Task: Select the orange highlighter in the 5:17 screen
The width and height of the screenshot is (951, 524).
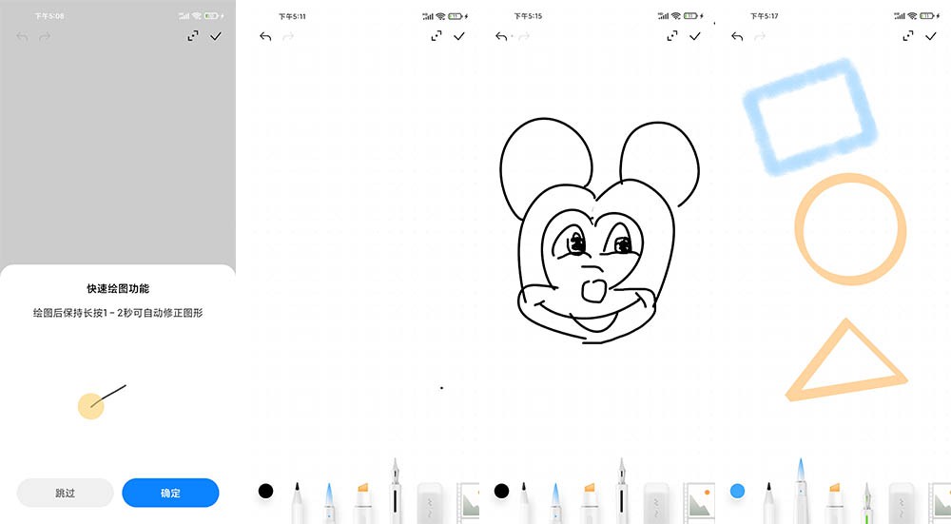Action: point(835,503)
